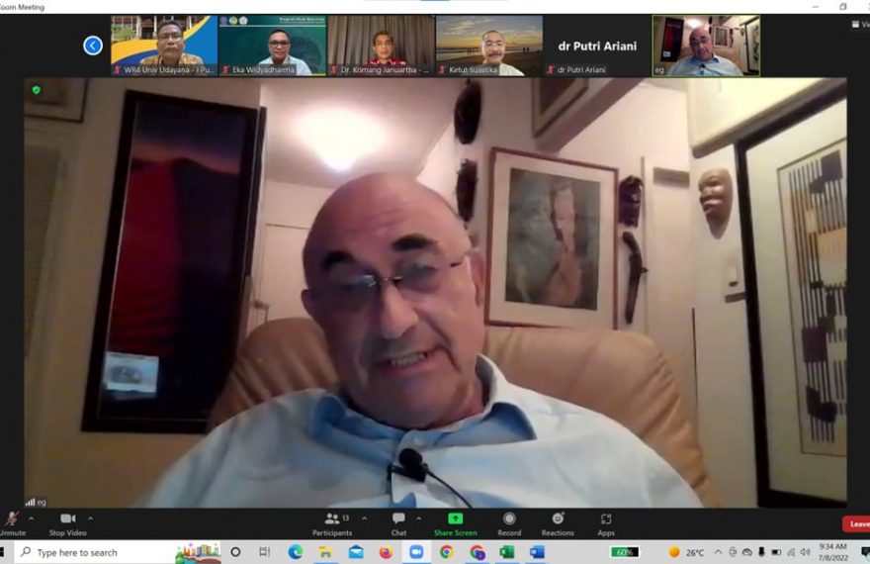Open the Apps panel

coord(606,521)
